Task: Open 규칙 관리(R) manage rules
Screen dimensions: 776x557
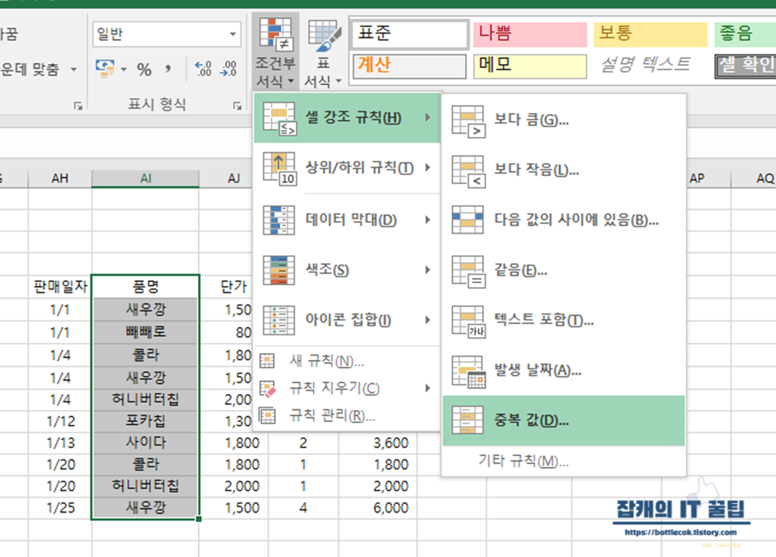Action: tap(347, 416)
